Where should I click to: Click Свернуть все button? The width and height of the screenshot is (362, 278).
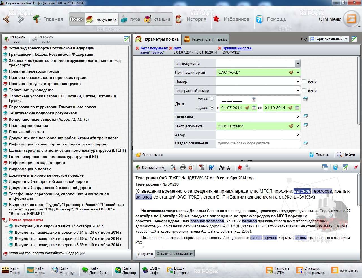coord(15,39)
